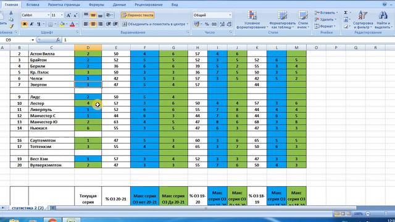Click the Excel Help question icon

[x=385, y=4]
